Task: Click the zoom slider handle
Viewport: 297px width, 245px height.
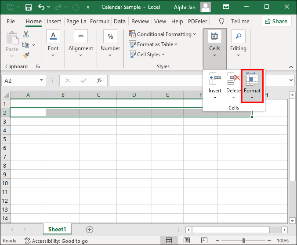Action: (243, 241)
